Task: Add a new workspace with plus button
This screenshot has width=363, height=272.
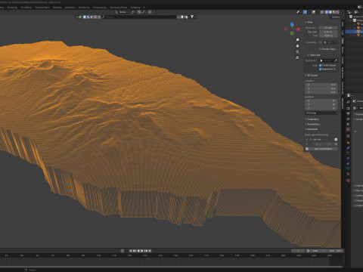Action: click(144, 8)
